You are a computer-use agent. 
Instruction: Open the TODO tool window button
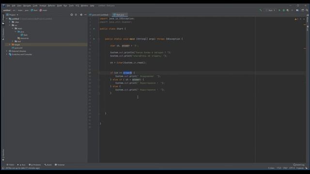(x=11, y=165)
